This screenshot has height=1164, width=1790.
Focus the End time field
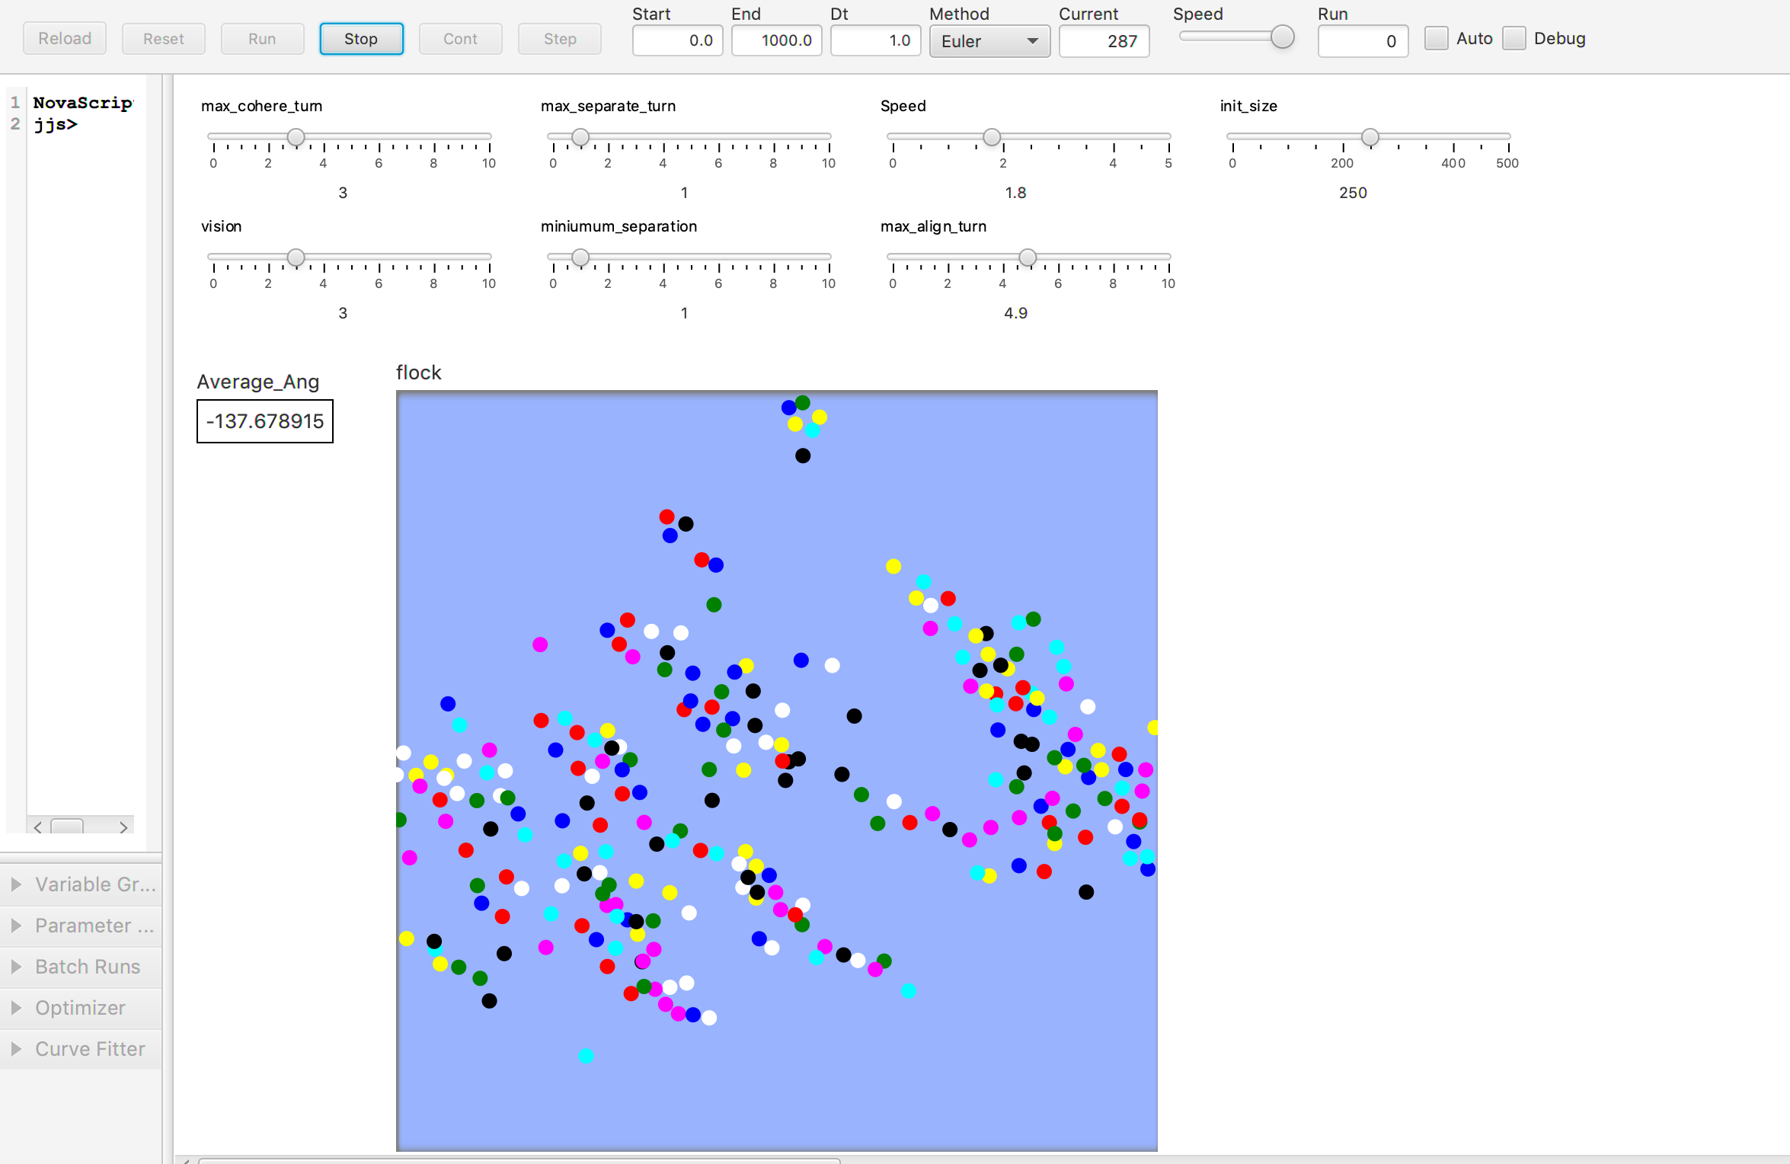[776, 41]
